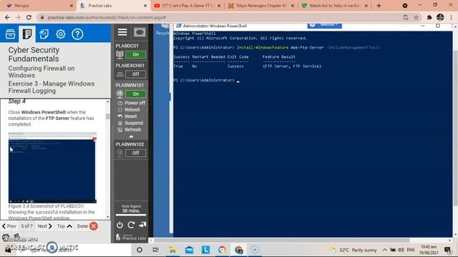This screenshot has height=257, width=458.
Task: Click the reload lab circular arrow icon
Action: (x=131, y=225)
